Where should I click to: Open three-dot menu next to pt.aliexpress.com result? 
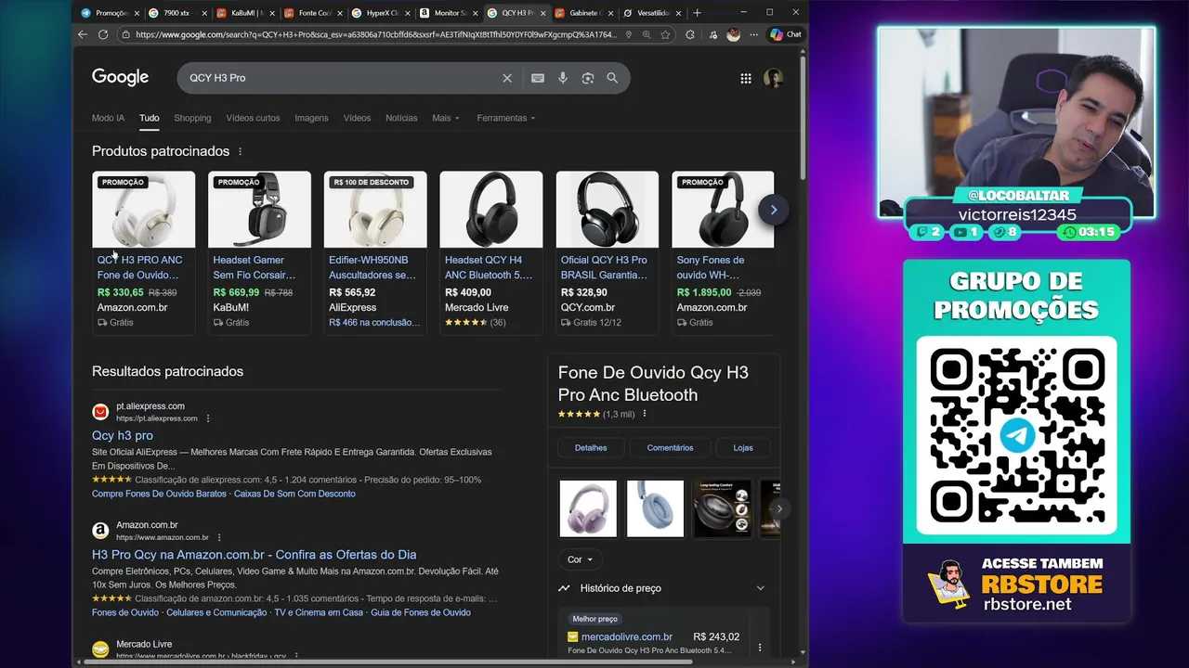tap(208, 418)
